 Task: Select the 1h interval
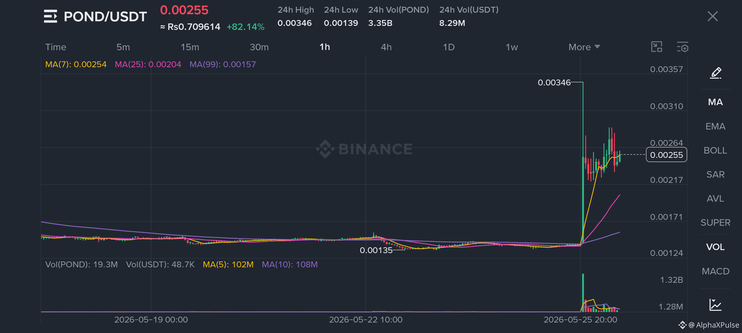pyautogui.click(x=325, y=47)
